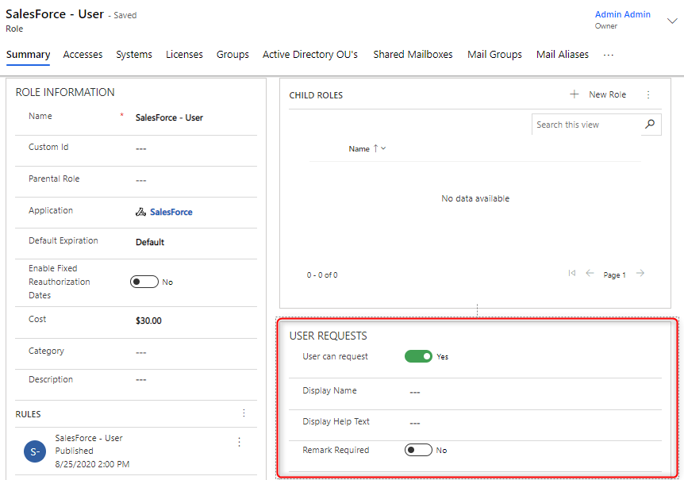684x480 pixels.
Task: Click the search magnifier icon in Child Roles
Action: tap(650, 125)
